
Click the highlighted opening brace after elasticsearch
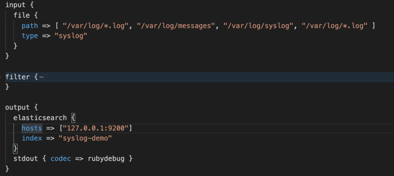pos(73,118)
